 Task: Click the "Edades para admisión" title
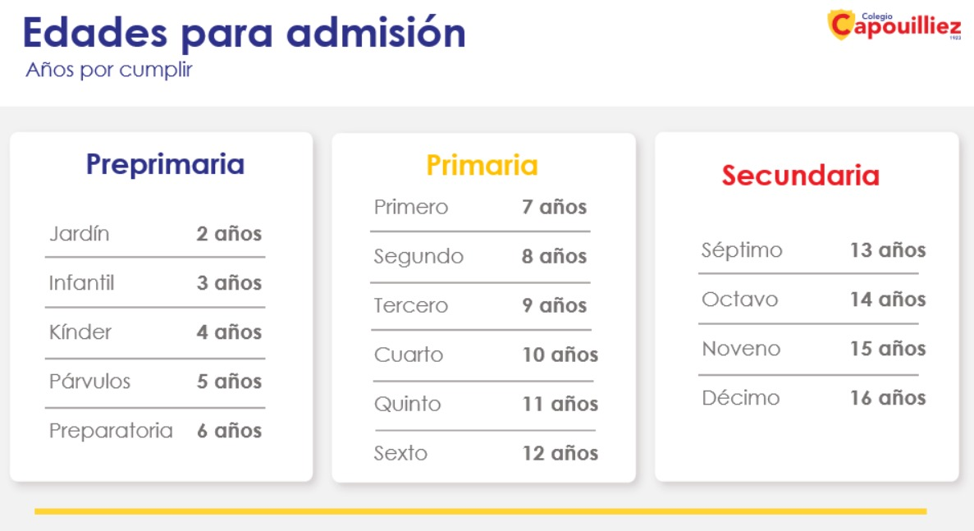pyautogui.click(x=244, y=33)
